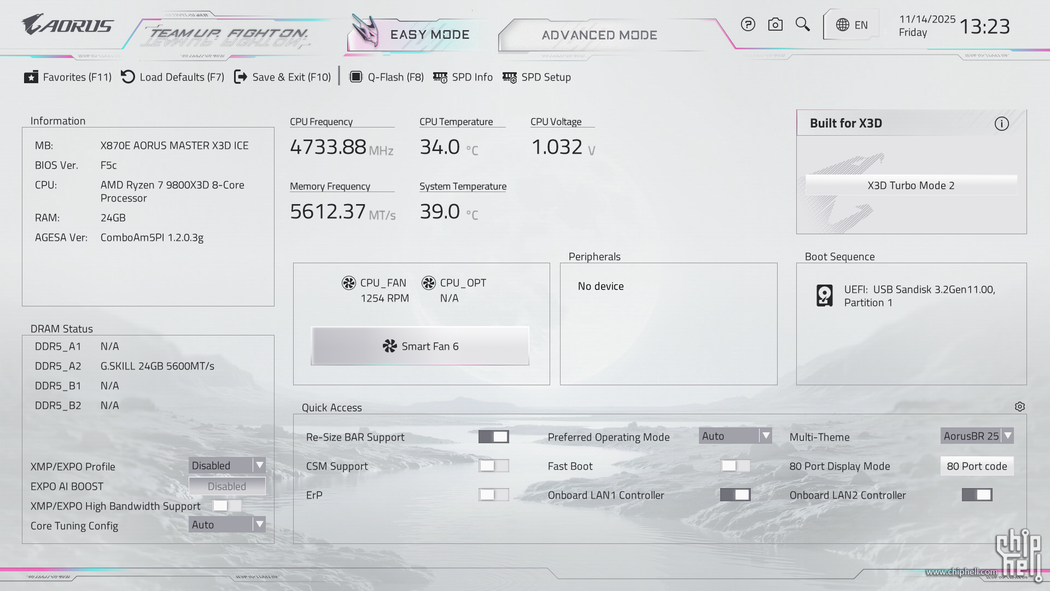Enable the CSM Support toggle

tap(493, 466)
